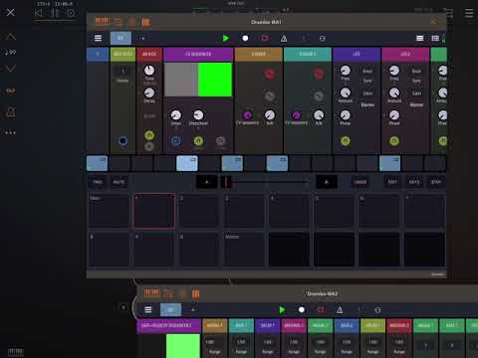This screenshot has width=478, height=358.
Task: Open the AUM main menu at top right
Action: click(469, 13)
